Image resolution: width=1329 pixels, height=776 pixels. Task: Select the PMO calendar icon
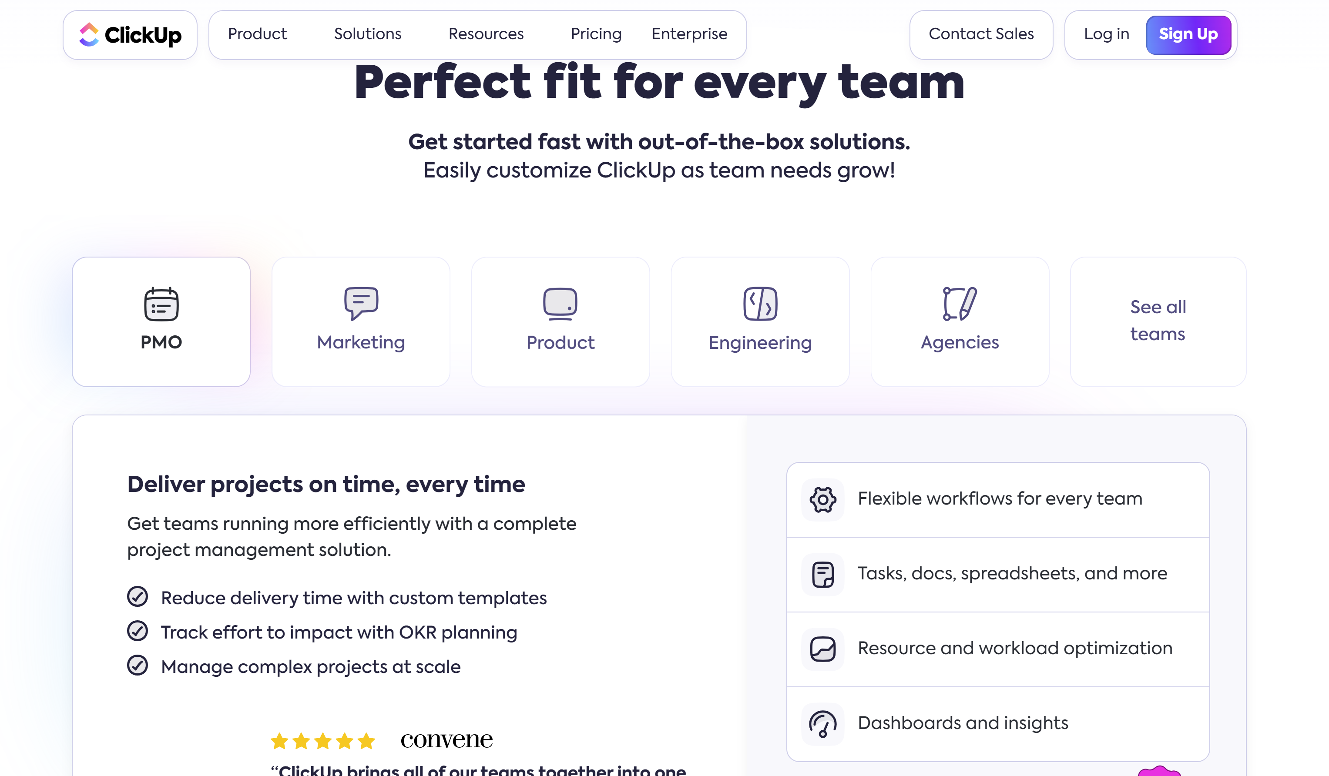pyautogui.click(x=161, y=304)
